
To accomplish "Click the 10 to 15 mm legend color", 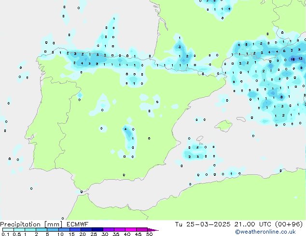I will [64, 230].
